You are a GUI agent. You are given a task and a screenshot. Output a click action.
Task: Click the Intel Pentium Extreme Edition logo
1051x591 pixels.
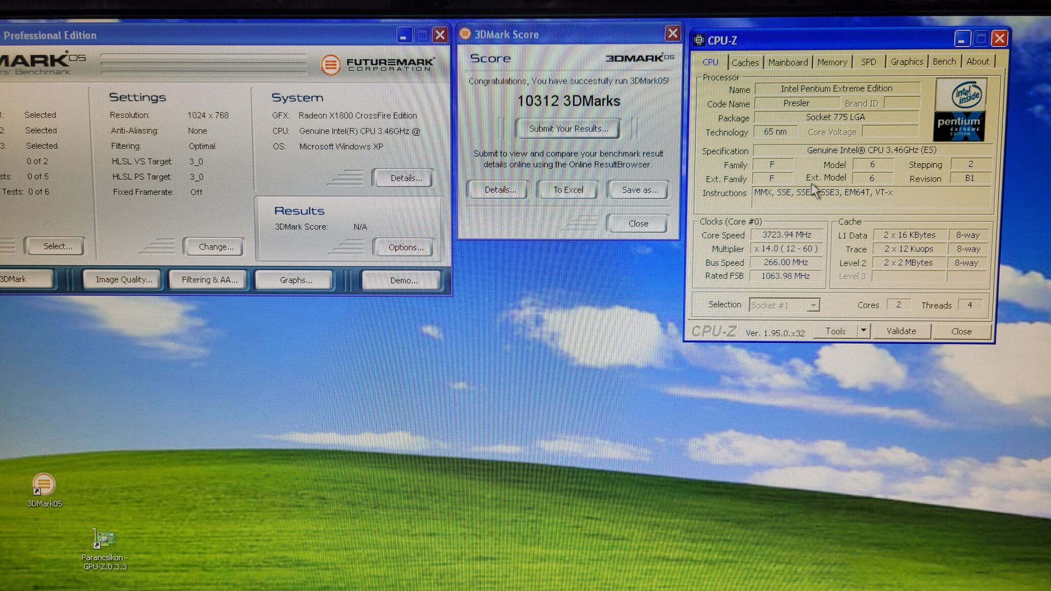(x=959, y=110)
